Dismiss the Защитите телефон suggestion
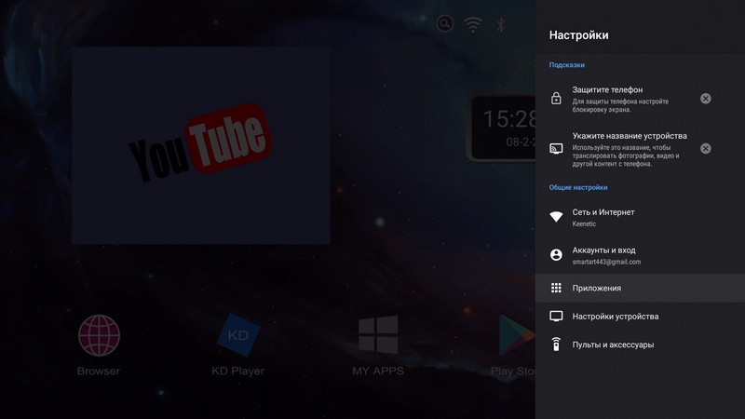The width and height of the screenshot is (745, 419). [706, 99]
